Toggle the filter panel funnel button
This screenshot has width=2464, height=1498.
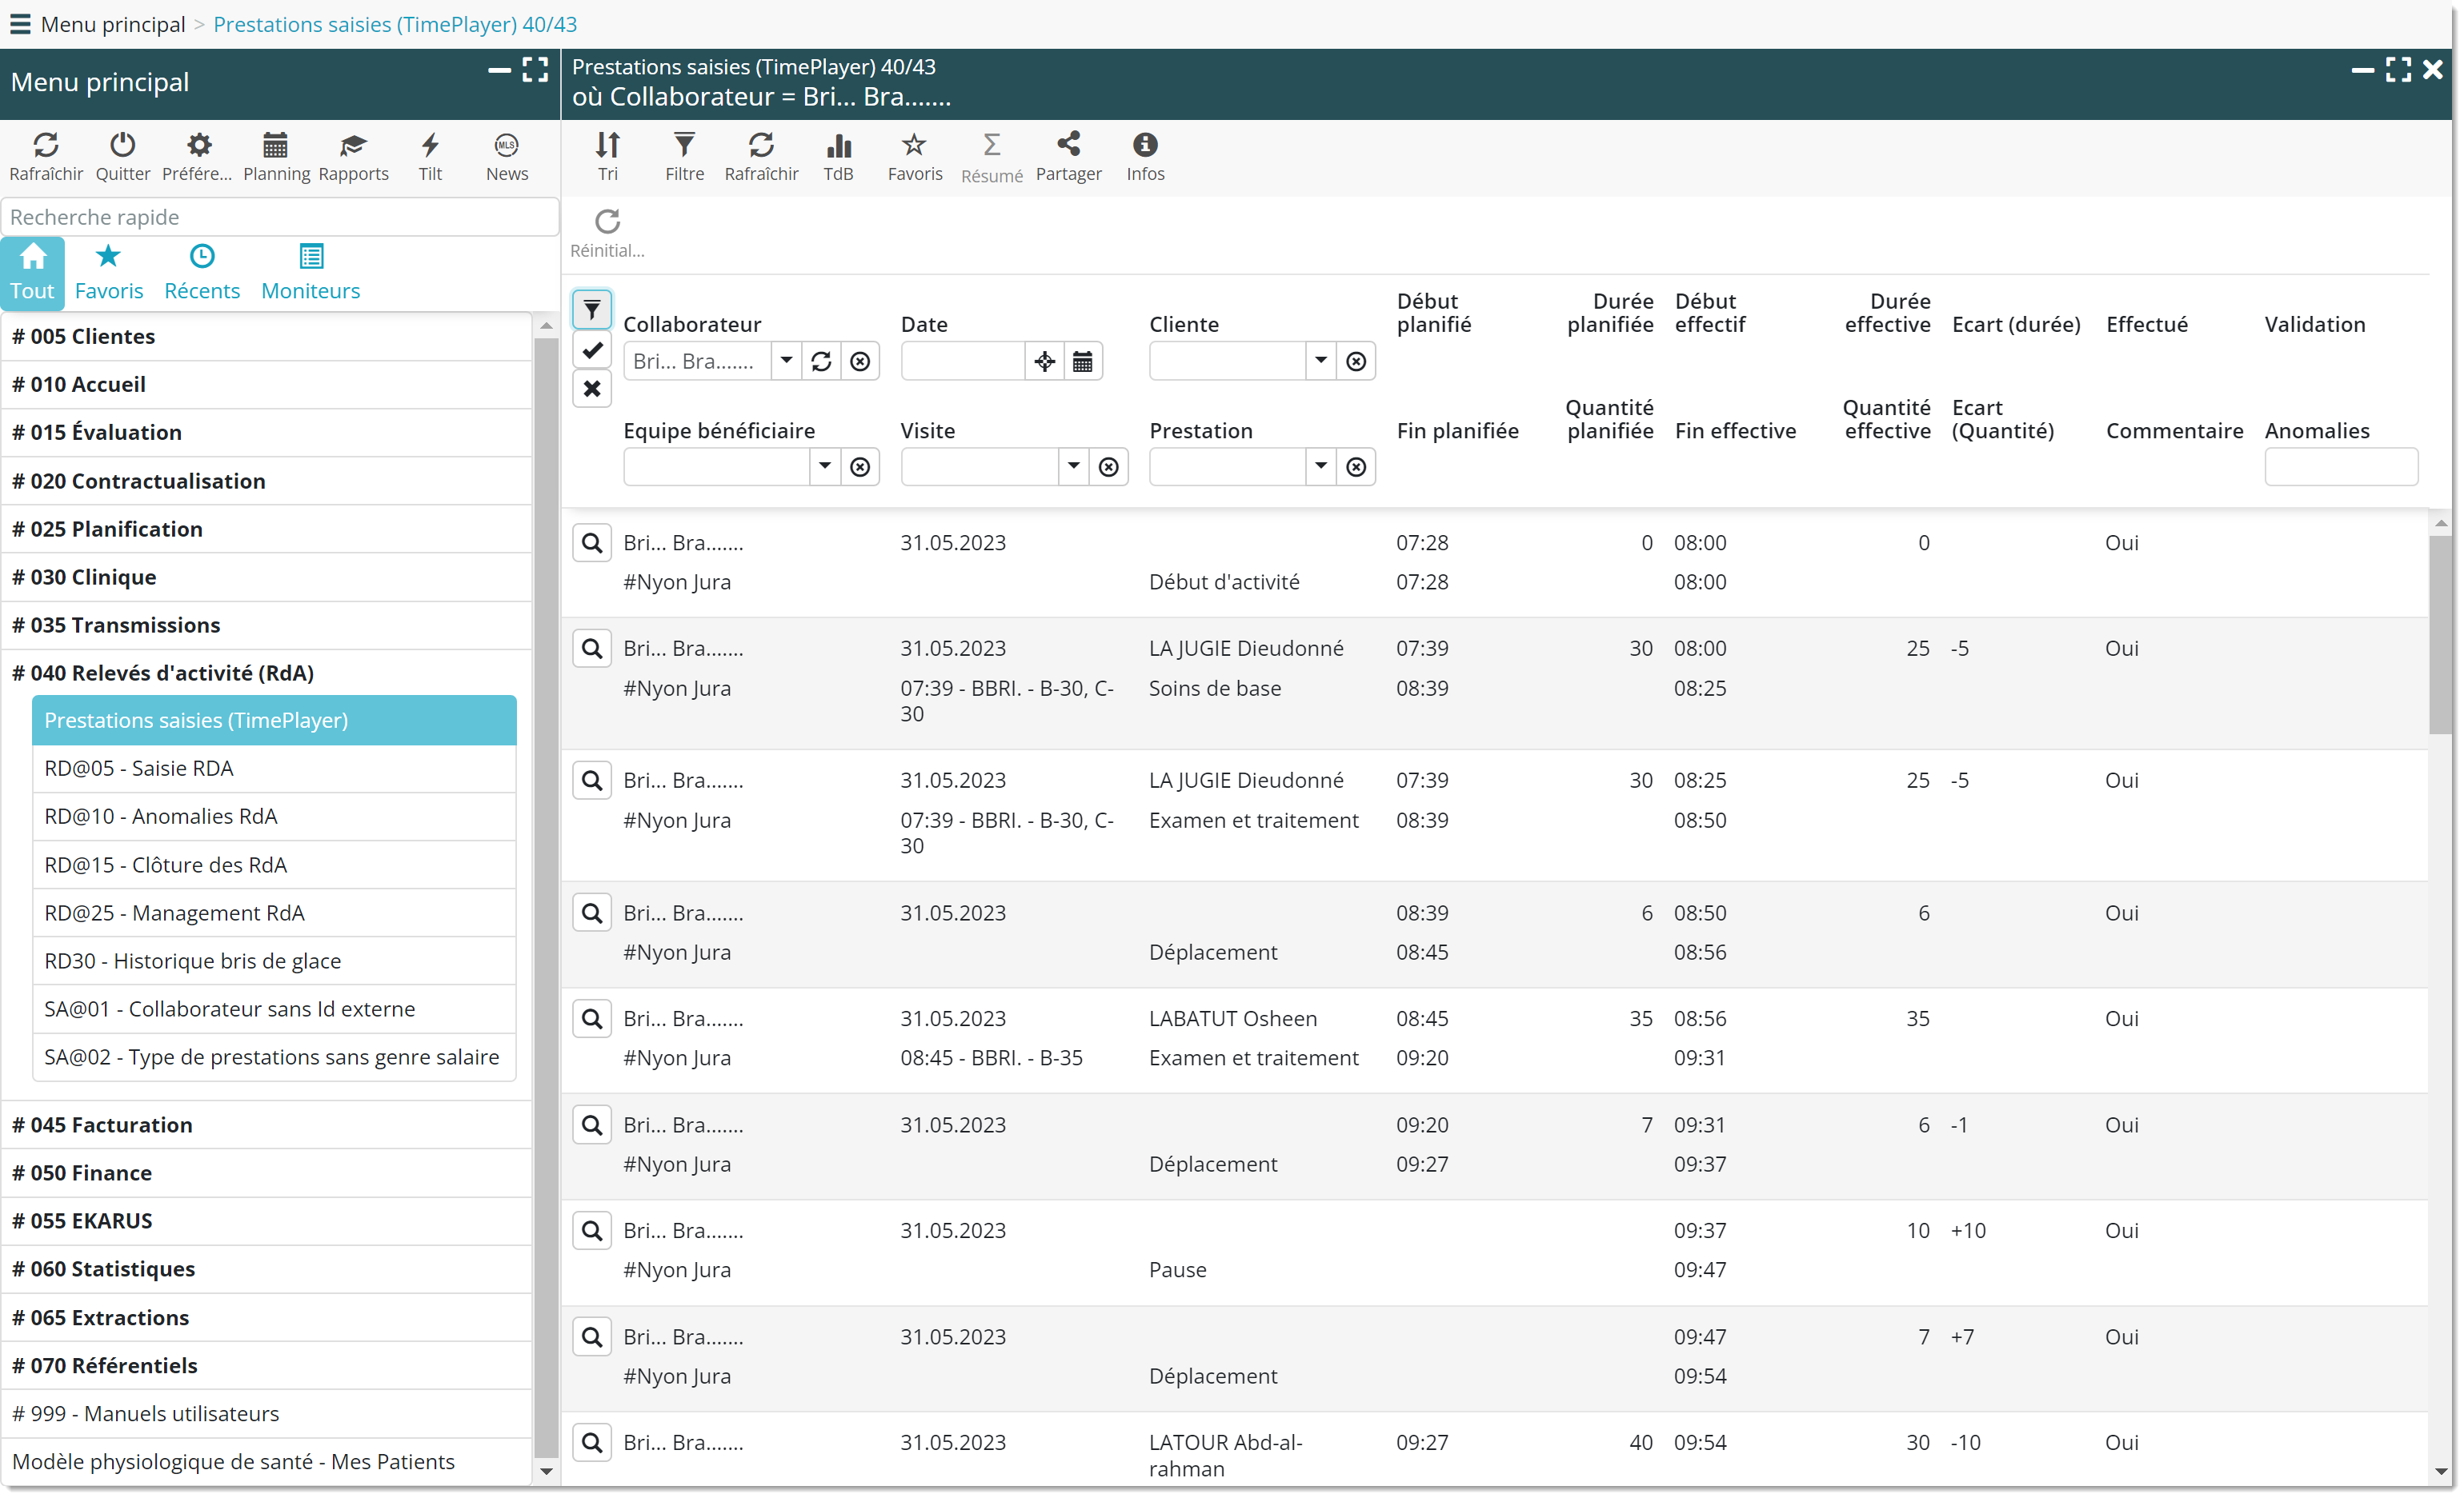[x=592, y=310]
